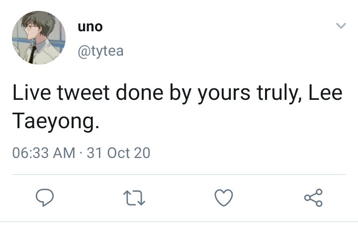Open tweet options via the top-right chevron
The height and width of the screenshot is (228, 358).
[x=341, y=25]
